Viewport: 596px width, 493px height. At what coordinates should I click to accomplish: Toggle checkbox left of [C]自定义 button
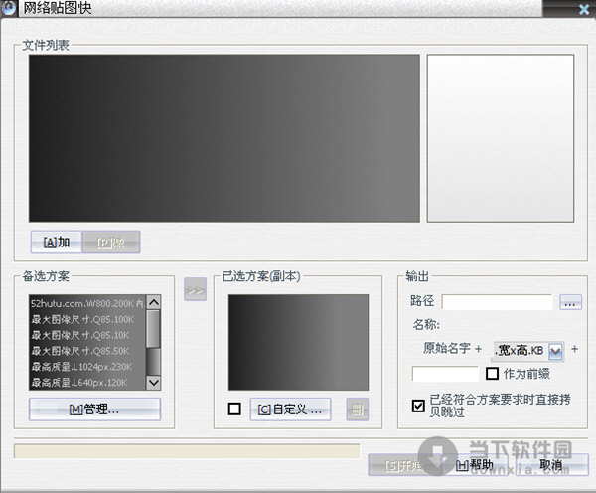pyautogui.click(x=234, y=409)
